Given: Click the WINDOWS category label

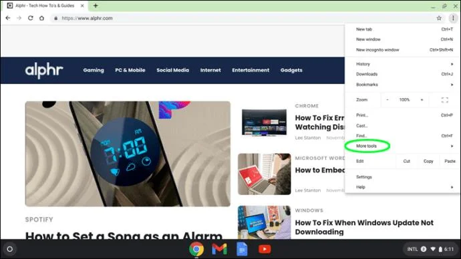Looking at the screenshot, I should pos(309,210).
